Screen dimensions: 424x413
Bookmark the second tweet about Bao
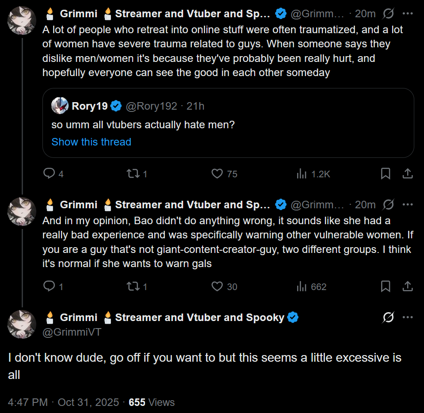pyautogui.click(x=386, y=287)
